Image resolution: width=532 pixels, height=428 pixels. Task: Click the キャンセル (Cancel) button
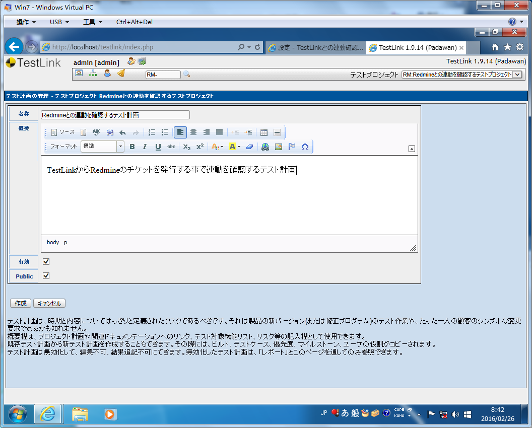49,303
